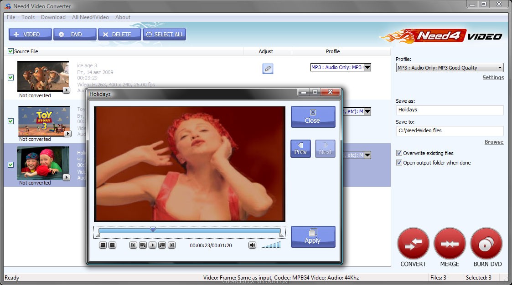512x285 pixels.
Task: Click the round BURN DVD button
Action: click(x=486, y=244)
